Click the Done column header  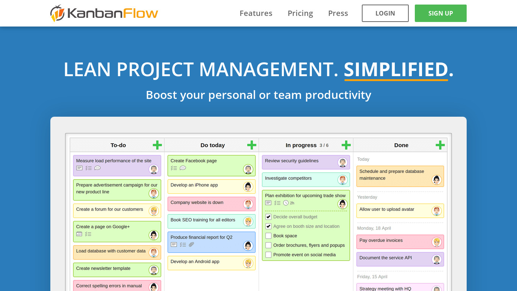[401, 145]
